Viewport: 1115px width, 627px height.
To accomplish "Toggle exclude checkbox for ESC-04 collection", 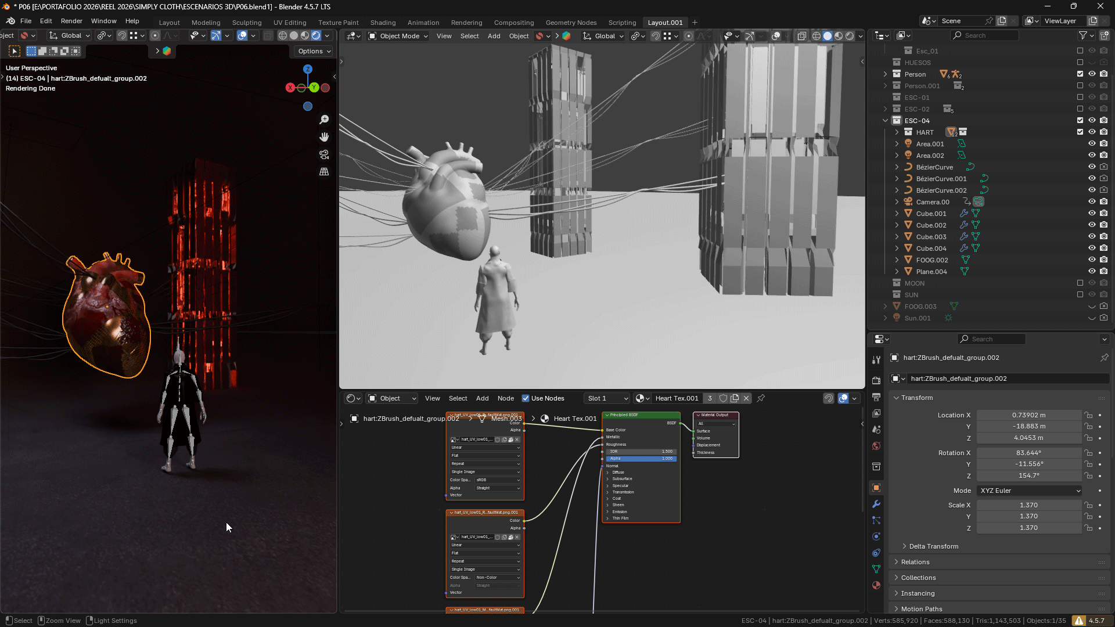I will point(1080,120).
